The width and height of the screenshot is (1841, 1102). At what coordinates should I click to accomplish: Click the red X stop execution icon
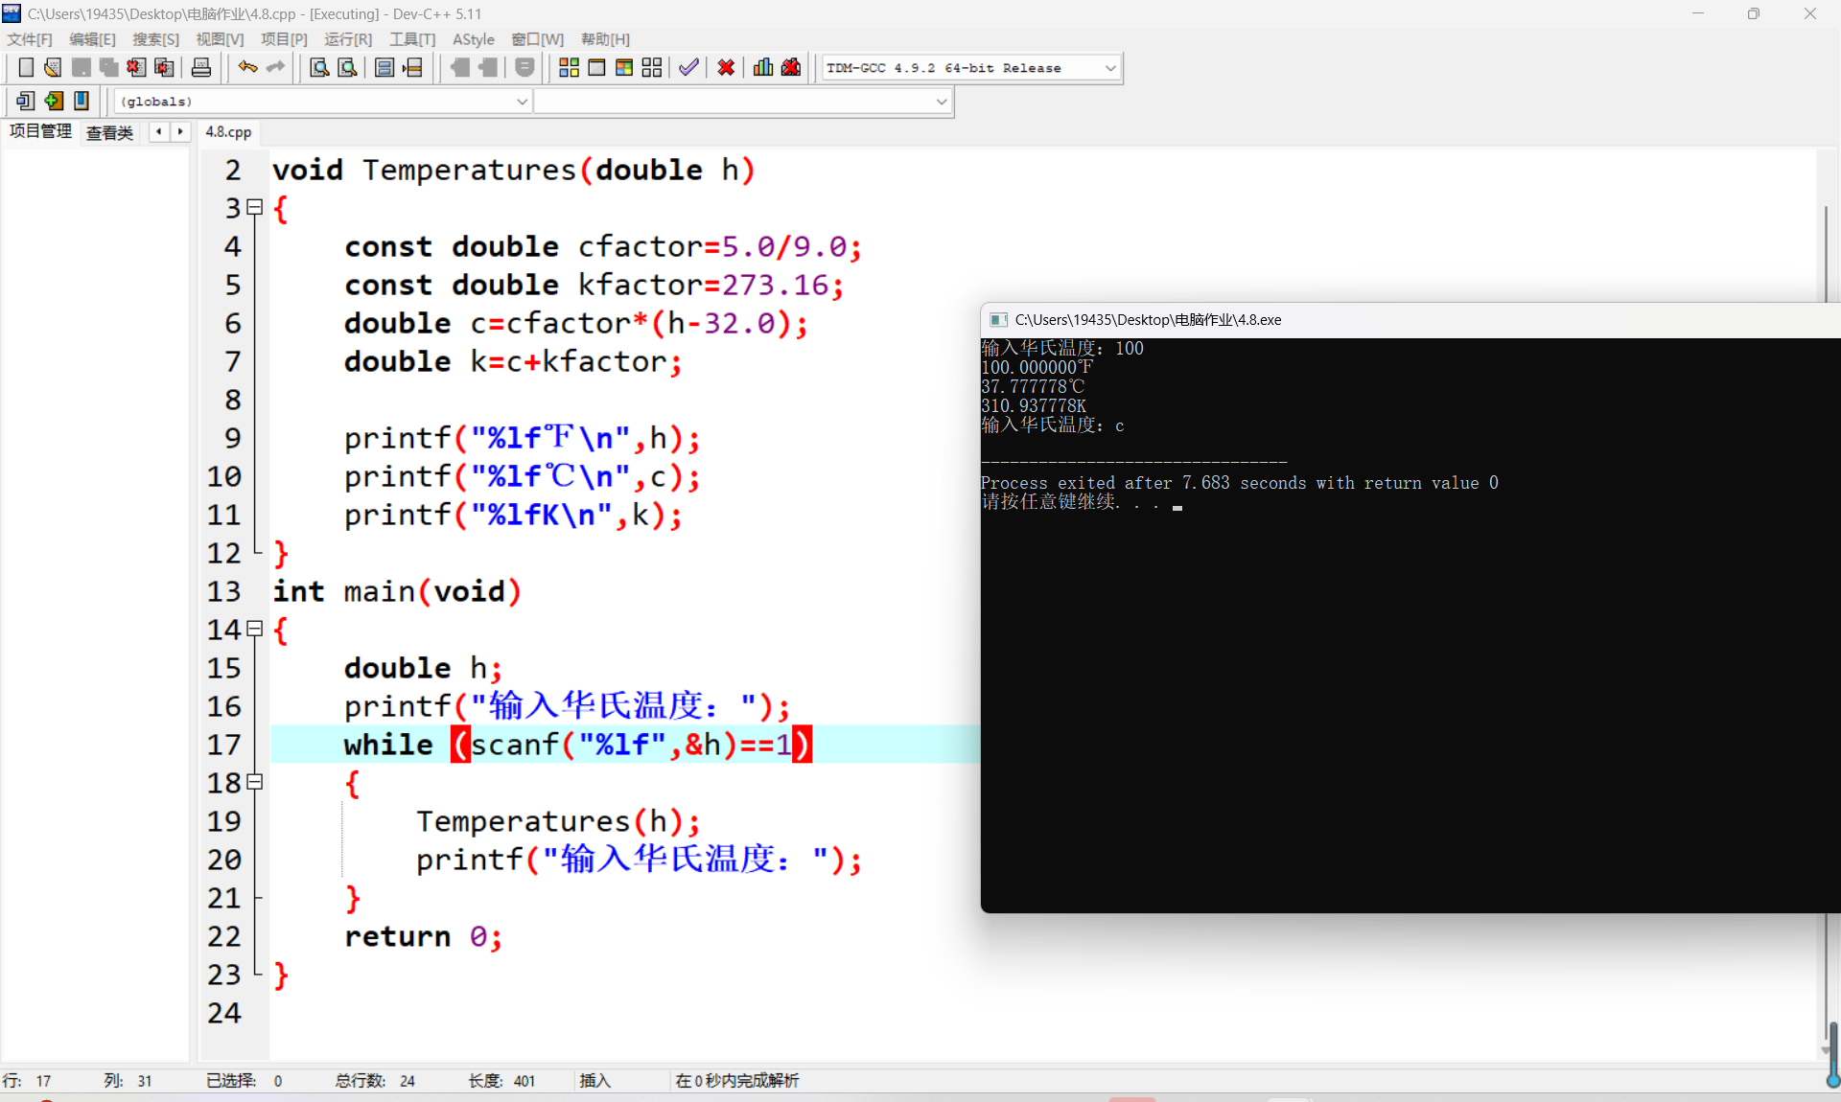tap(726, 67)
